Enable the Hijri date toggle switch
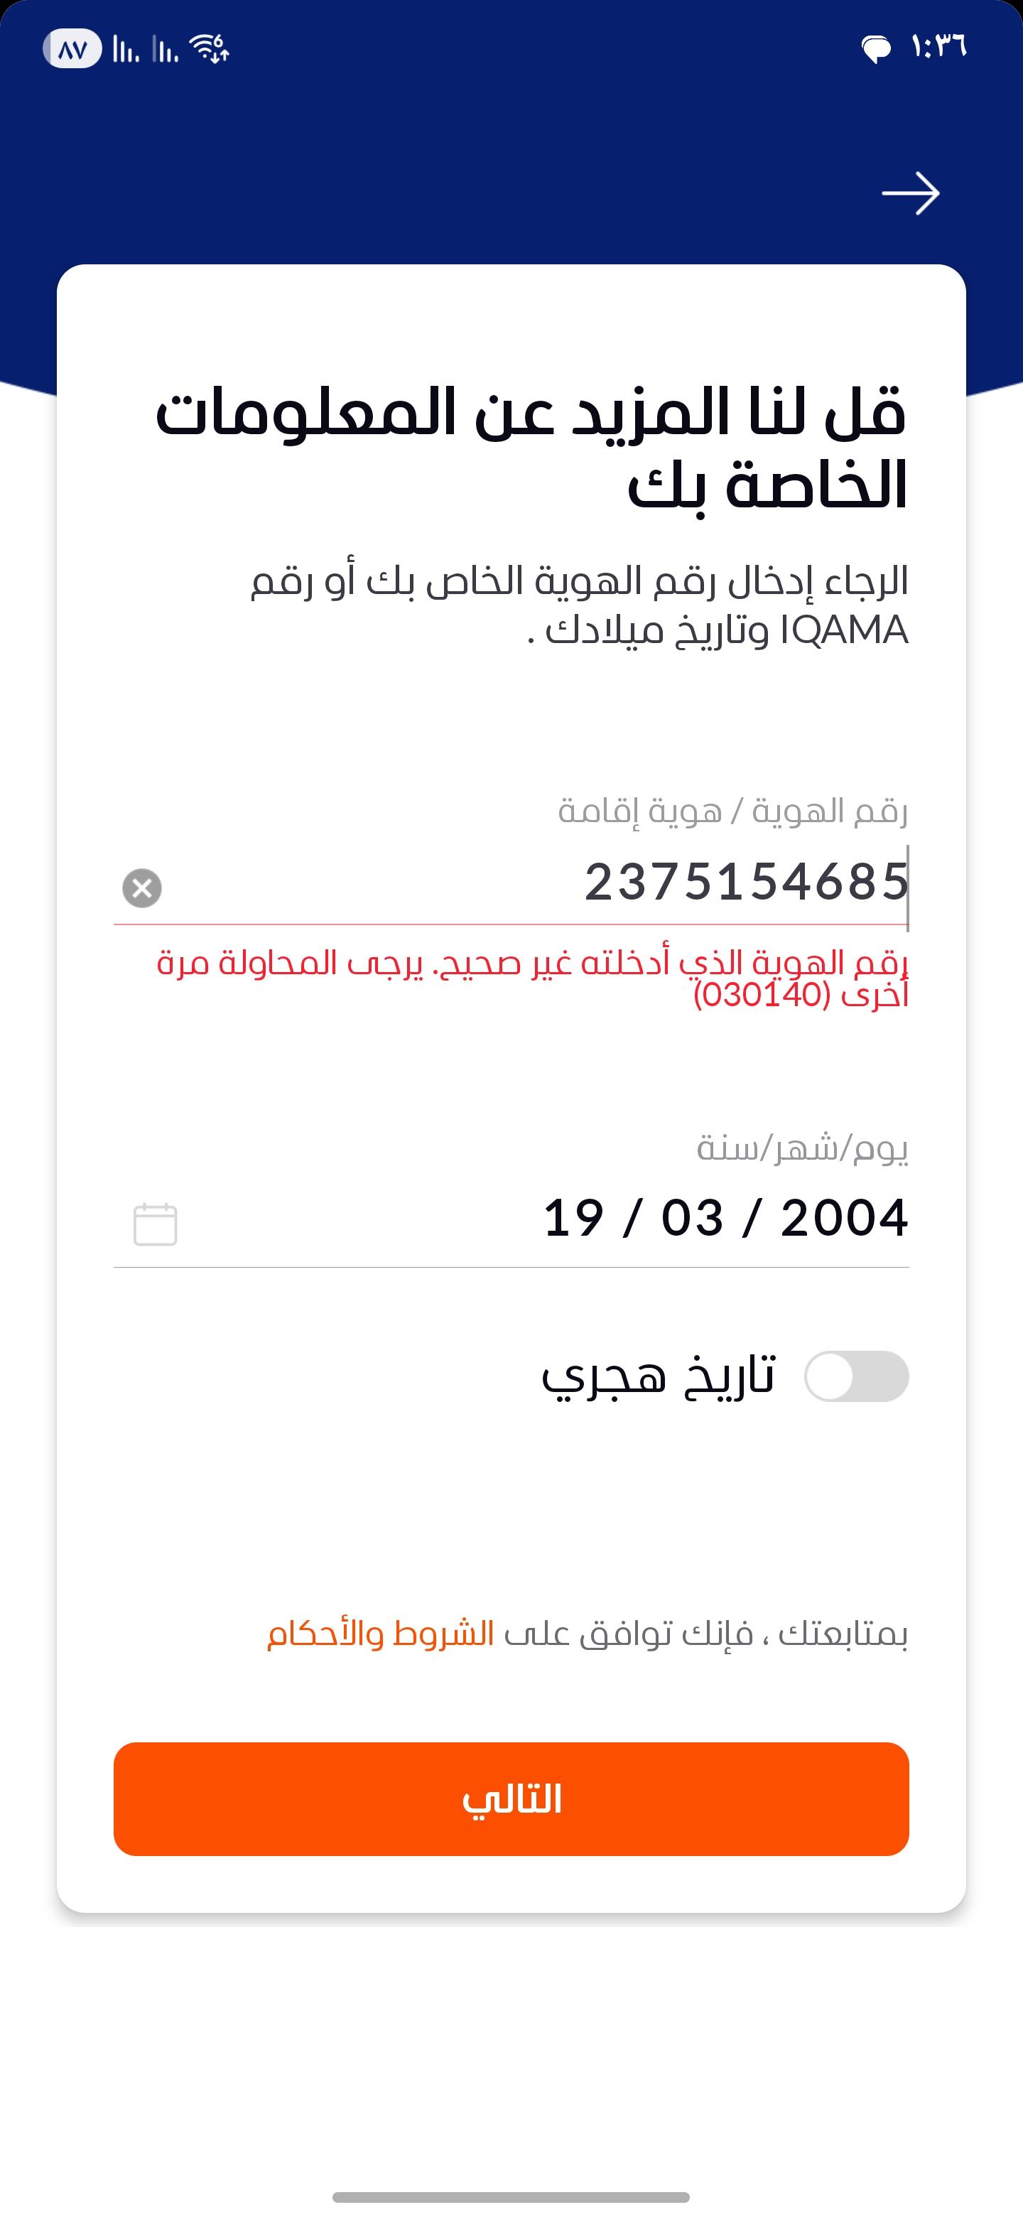 click(856, 1376)
